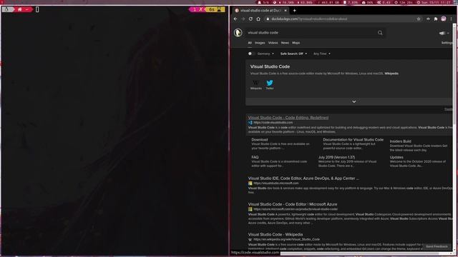Open DuckDuckGo Settings menu
The height and width of the screenshot is (257, 458).
coord(447,43)
